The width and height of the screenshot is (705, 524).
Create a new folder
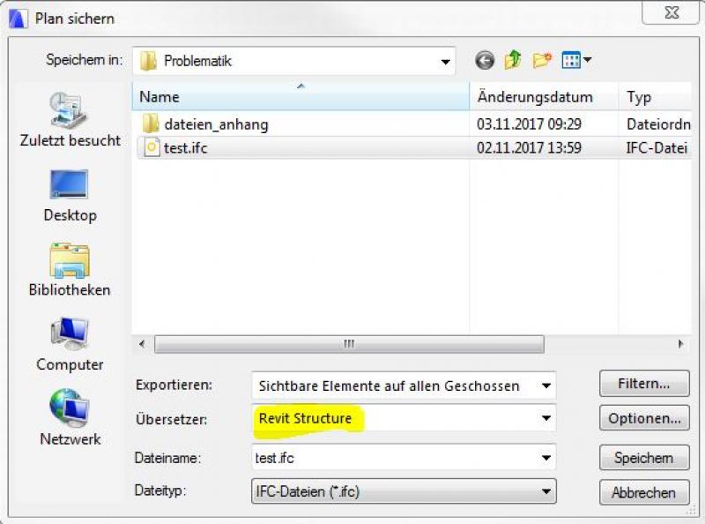point(541,61)
